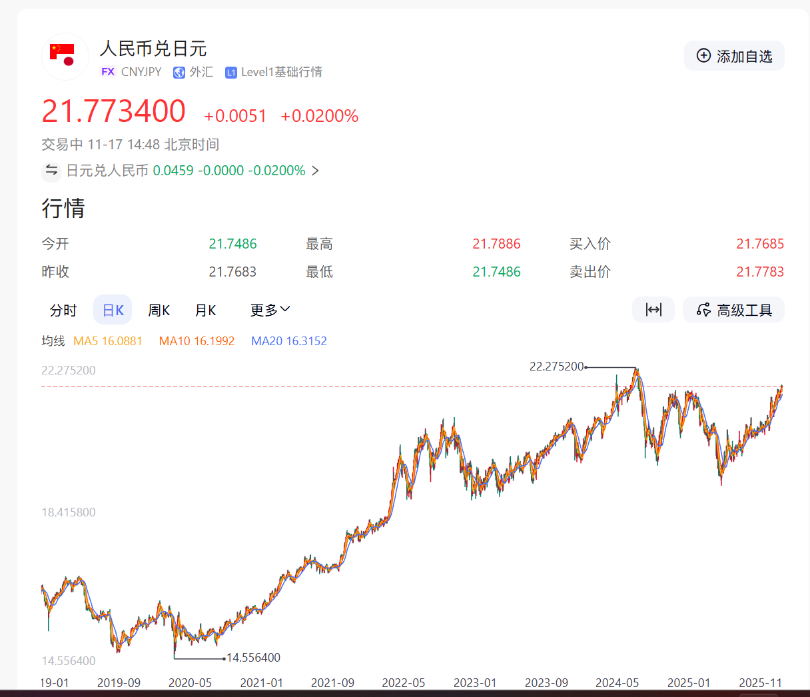Click the drawing icon in 高级工具

[x=703, y=310]
